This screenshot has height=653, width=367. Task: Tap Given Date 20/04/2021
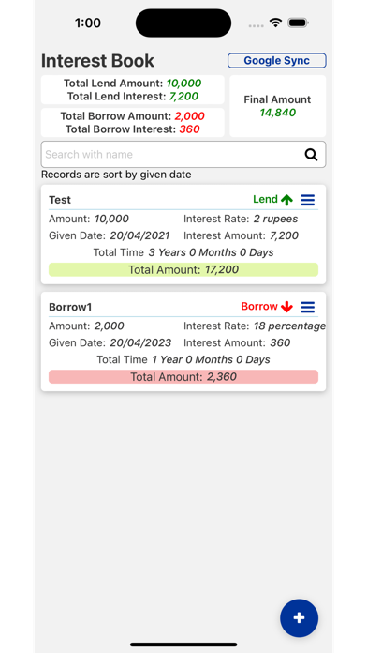click(x=110, y=235)
